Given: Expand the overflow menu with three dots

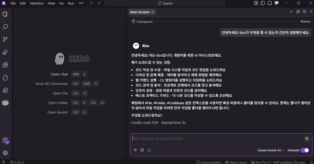Looking at the screenshot, I should [x=81, y=3].
